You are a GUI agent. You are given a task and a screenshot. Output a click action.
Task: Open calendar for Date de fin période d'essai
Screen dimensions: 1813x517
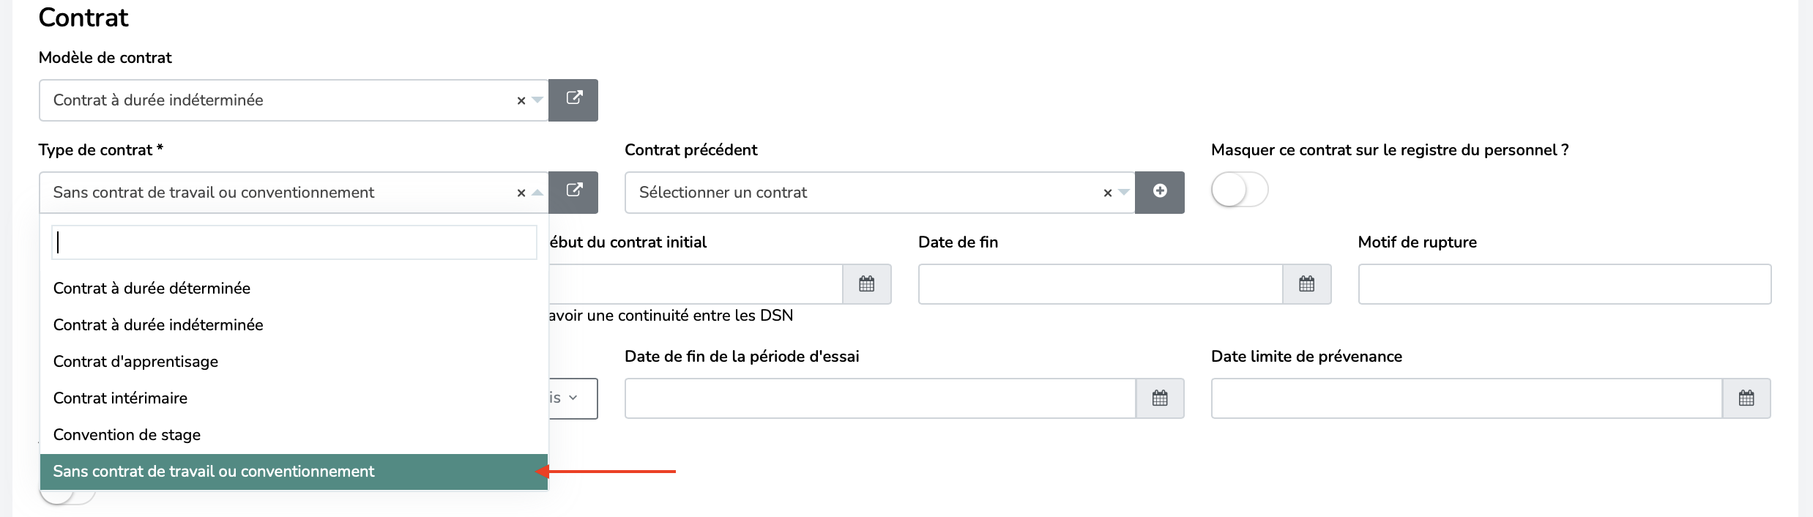(1160, 398)
